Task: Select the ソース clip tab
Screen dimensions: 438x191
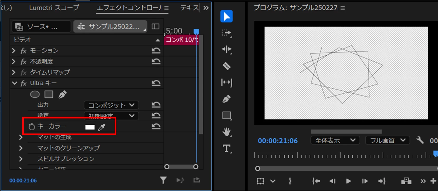Action: pos(42,27)
